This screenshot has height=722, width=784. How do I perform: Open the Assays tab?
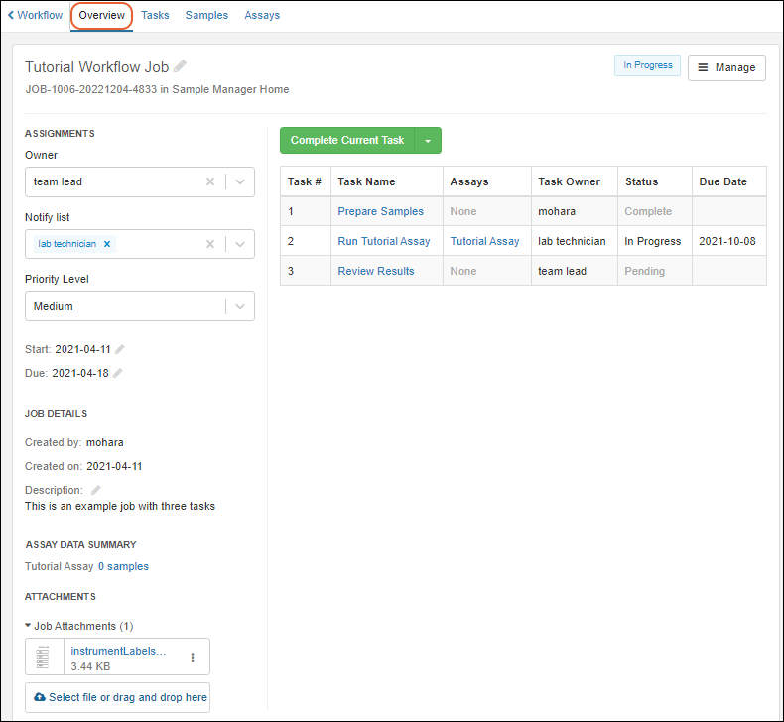(x=262, y=15)
